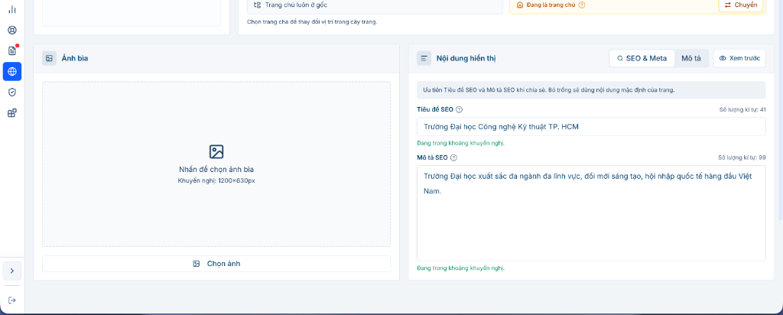Open the analytics bar chart sidebar icon

[x=12, y=9]
